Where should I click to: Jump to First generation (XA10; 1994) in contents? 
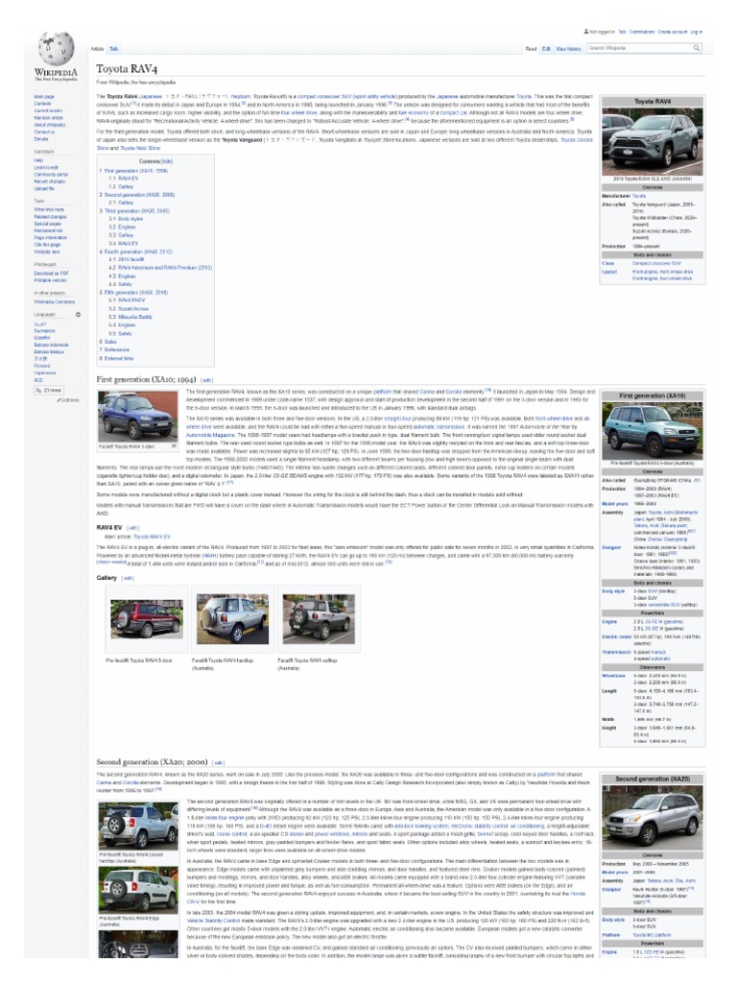pyautogui.click(x=135, y=171)
